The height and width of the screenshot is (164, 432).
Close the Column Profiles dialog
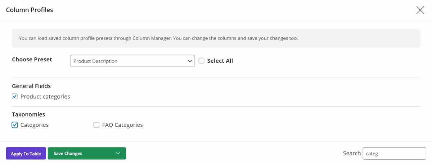420,10
